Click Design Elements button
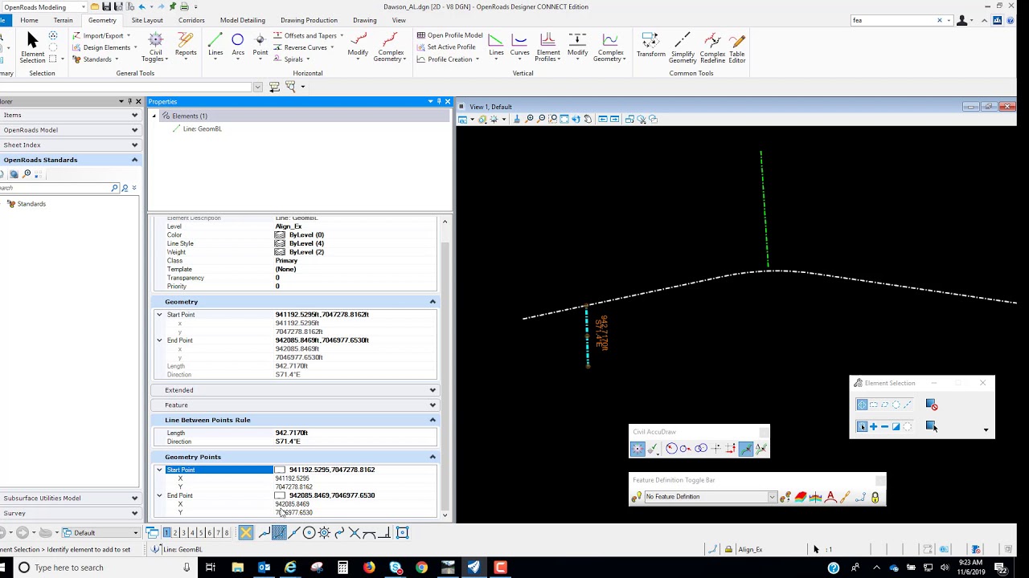 (x=105, y=47)
